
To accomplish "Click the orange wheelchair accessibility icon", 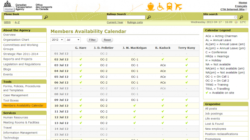I will click(160, 7).
